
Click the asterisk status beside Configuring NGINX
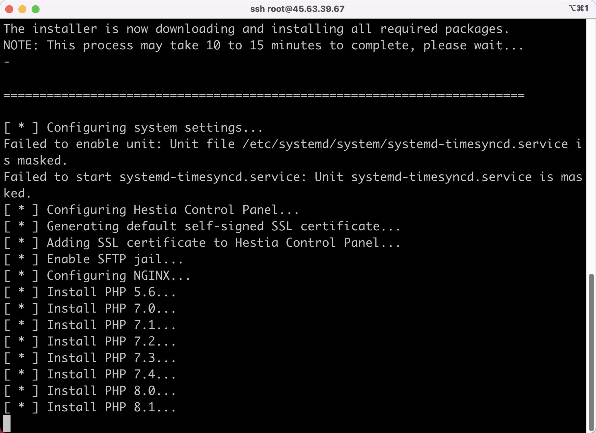coord(21,274)
